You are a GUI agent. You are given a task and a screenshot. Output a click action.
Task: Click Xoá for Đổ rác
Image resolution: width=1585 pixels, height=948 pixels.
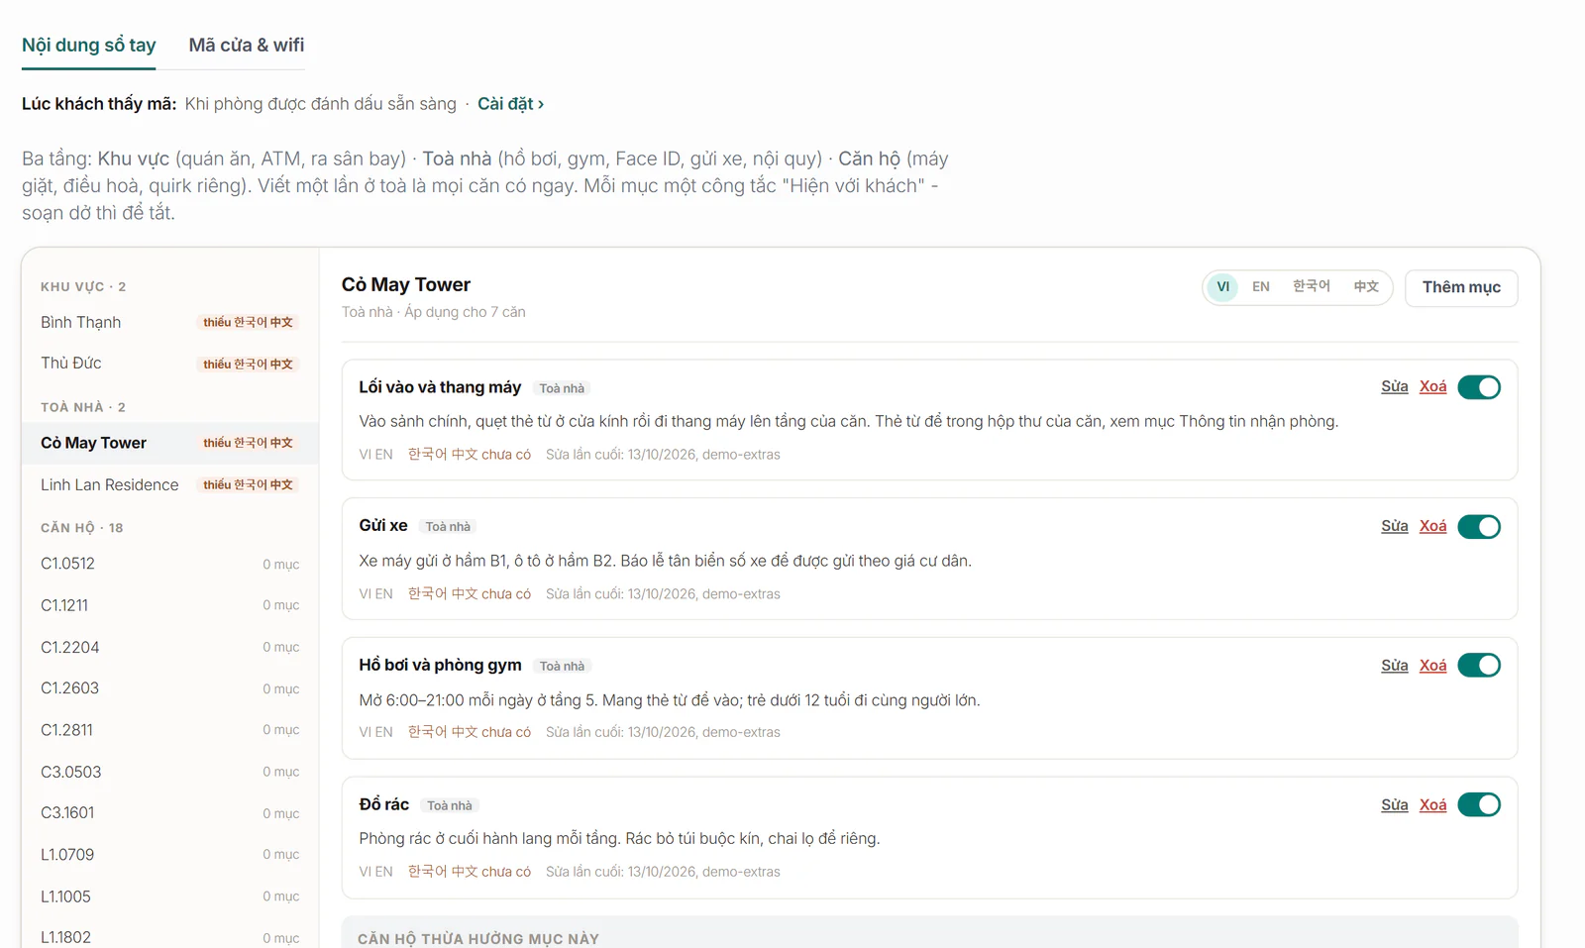(1432, 805)
